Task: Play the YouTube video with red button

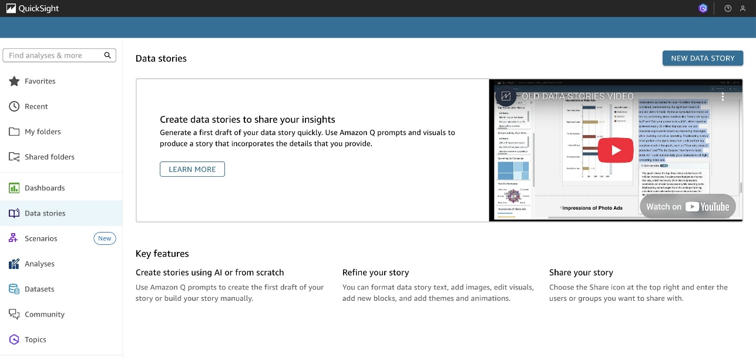Action: tap(616, 150)
